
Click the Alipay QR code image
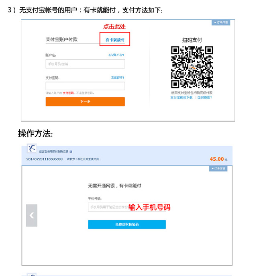point(192,67)
